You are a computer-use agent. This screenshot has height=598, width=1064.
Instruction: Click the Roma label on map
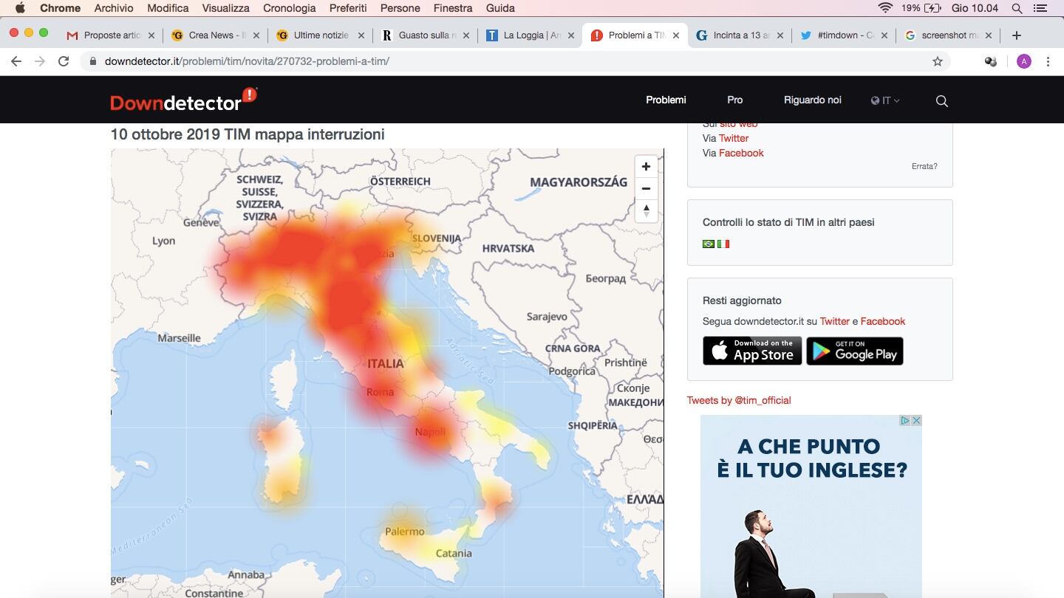tap(381, 392)
